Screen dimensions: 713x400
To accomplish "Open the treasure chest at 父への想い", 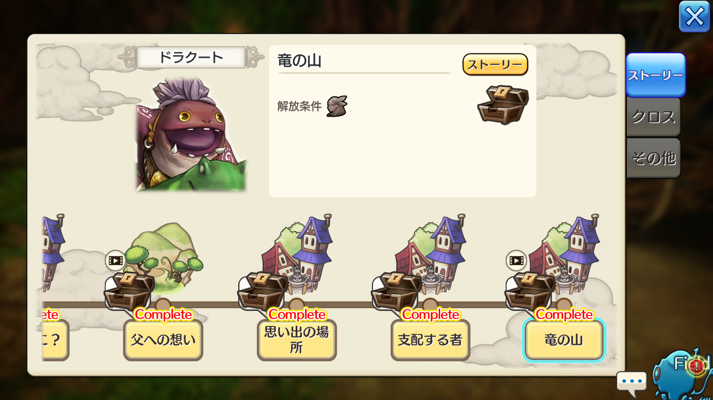I will tap(129, 291).
